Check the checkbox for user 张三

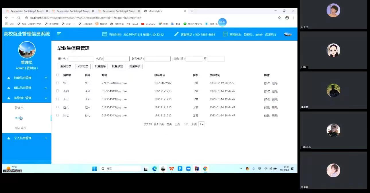click(58, 83)
